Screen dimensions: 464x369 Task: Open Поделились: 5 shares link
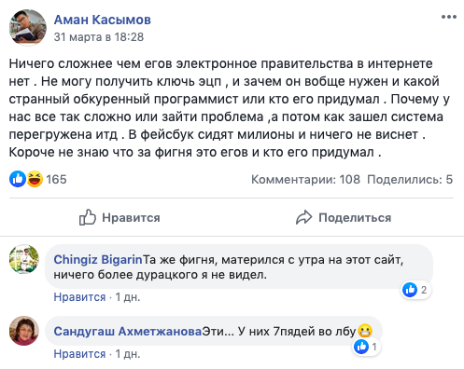pos(410,180)
